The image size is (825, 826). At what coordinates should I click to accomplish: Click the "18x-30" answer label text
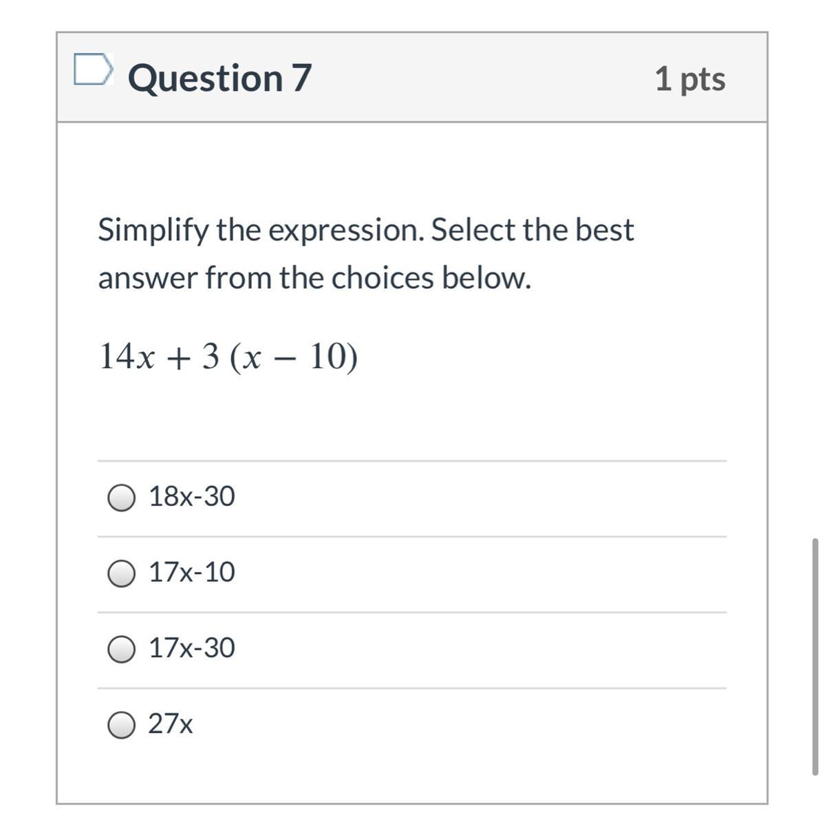(192, 496)
